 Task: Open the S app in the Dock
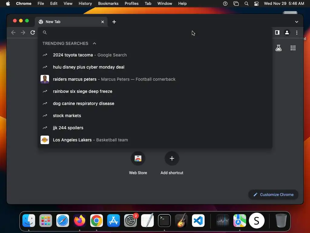257,221
